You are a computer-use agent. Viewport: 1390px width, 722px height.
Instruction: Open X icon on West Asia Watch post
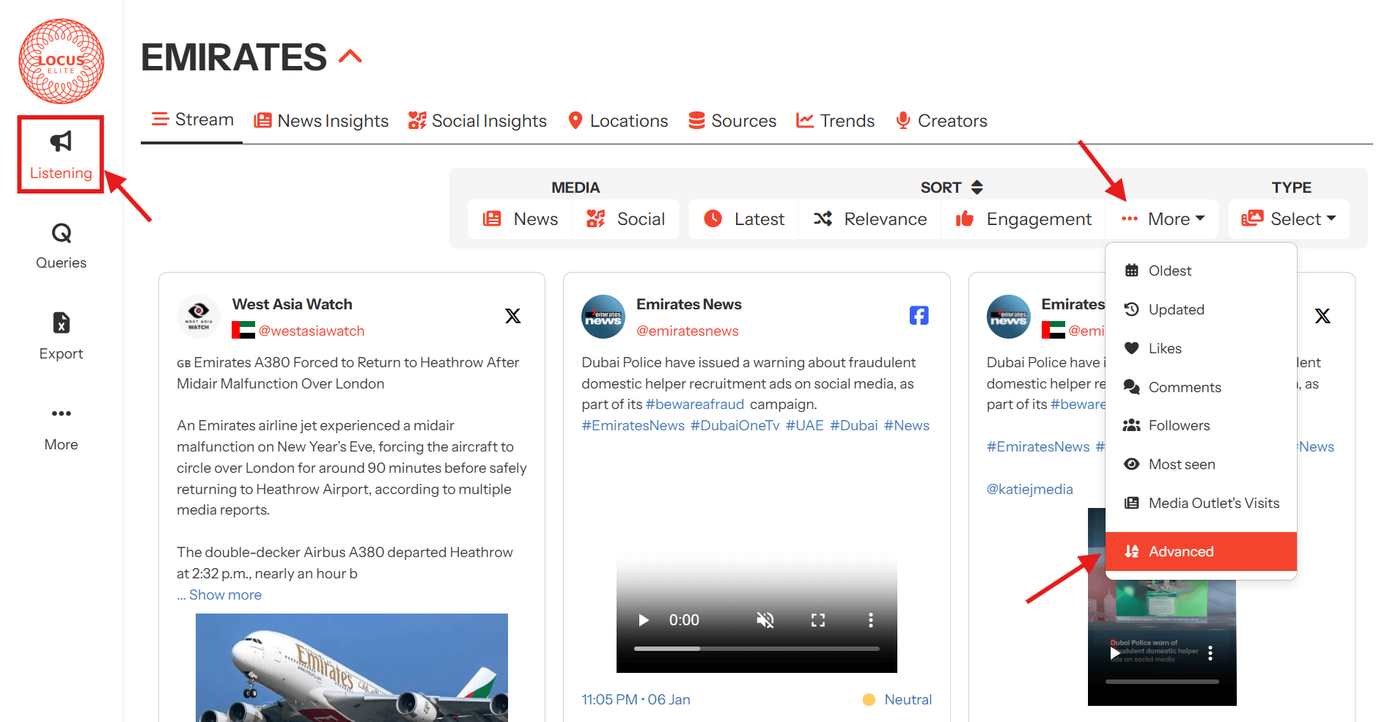pyautogui.click(x=512, y=316)
